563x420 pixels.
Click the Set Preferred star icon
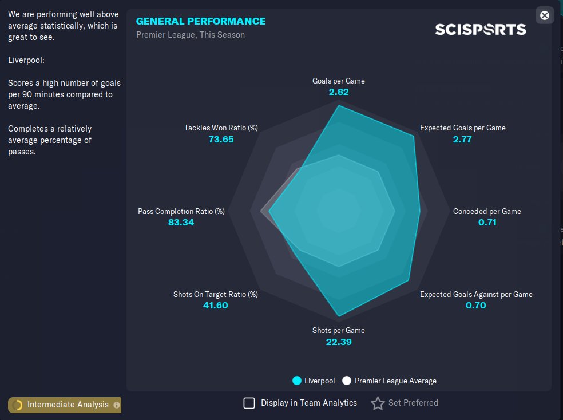pyautogui.click(x=378, y=403)
